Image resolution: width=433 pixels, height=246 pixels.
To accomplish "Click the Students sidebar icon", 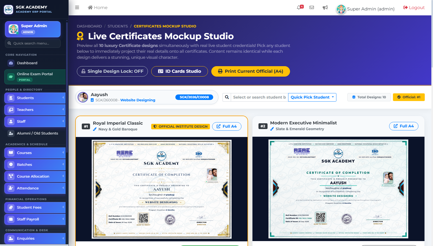I will click(11, 98).
